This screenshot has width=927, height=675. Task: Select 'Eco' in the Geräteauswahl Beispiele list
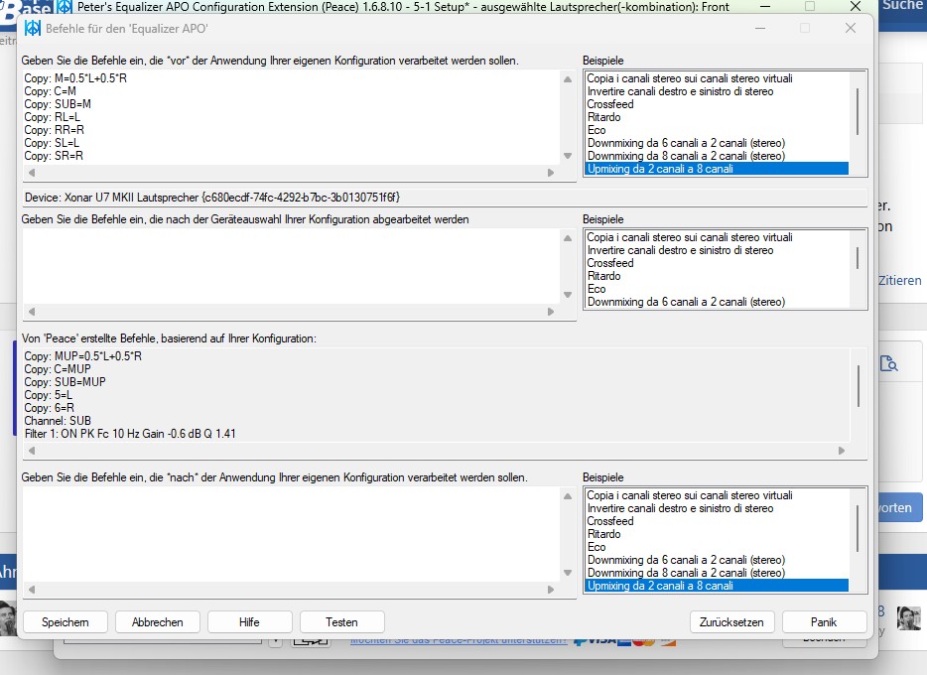click(x=717, y=289)
